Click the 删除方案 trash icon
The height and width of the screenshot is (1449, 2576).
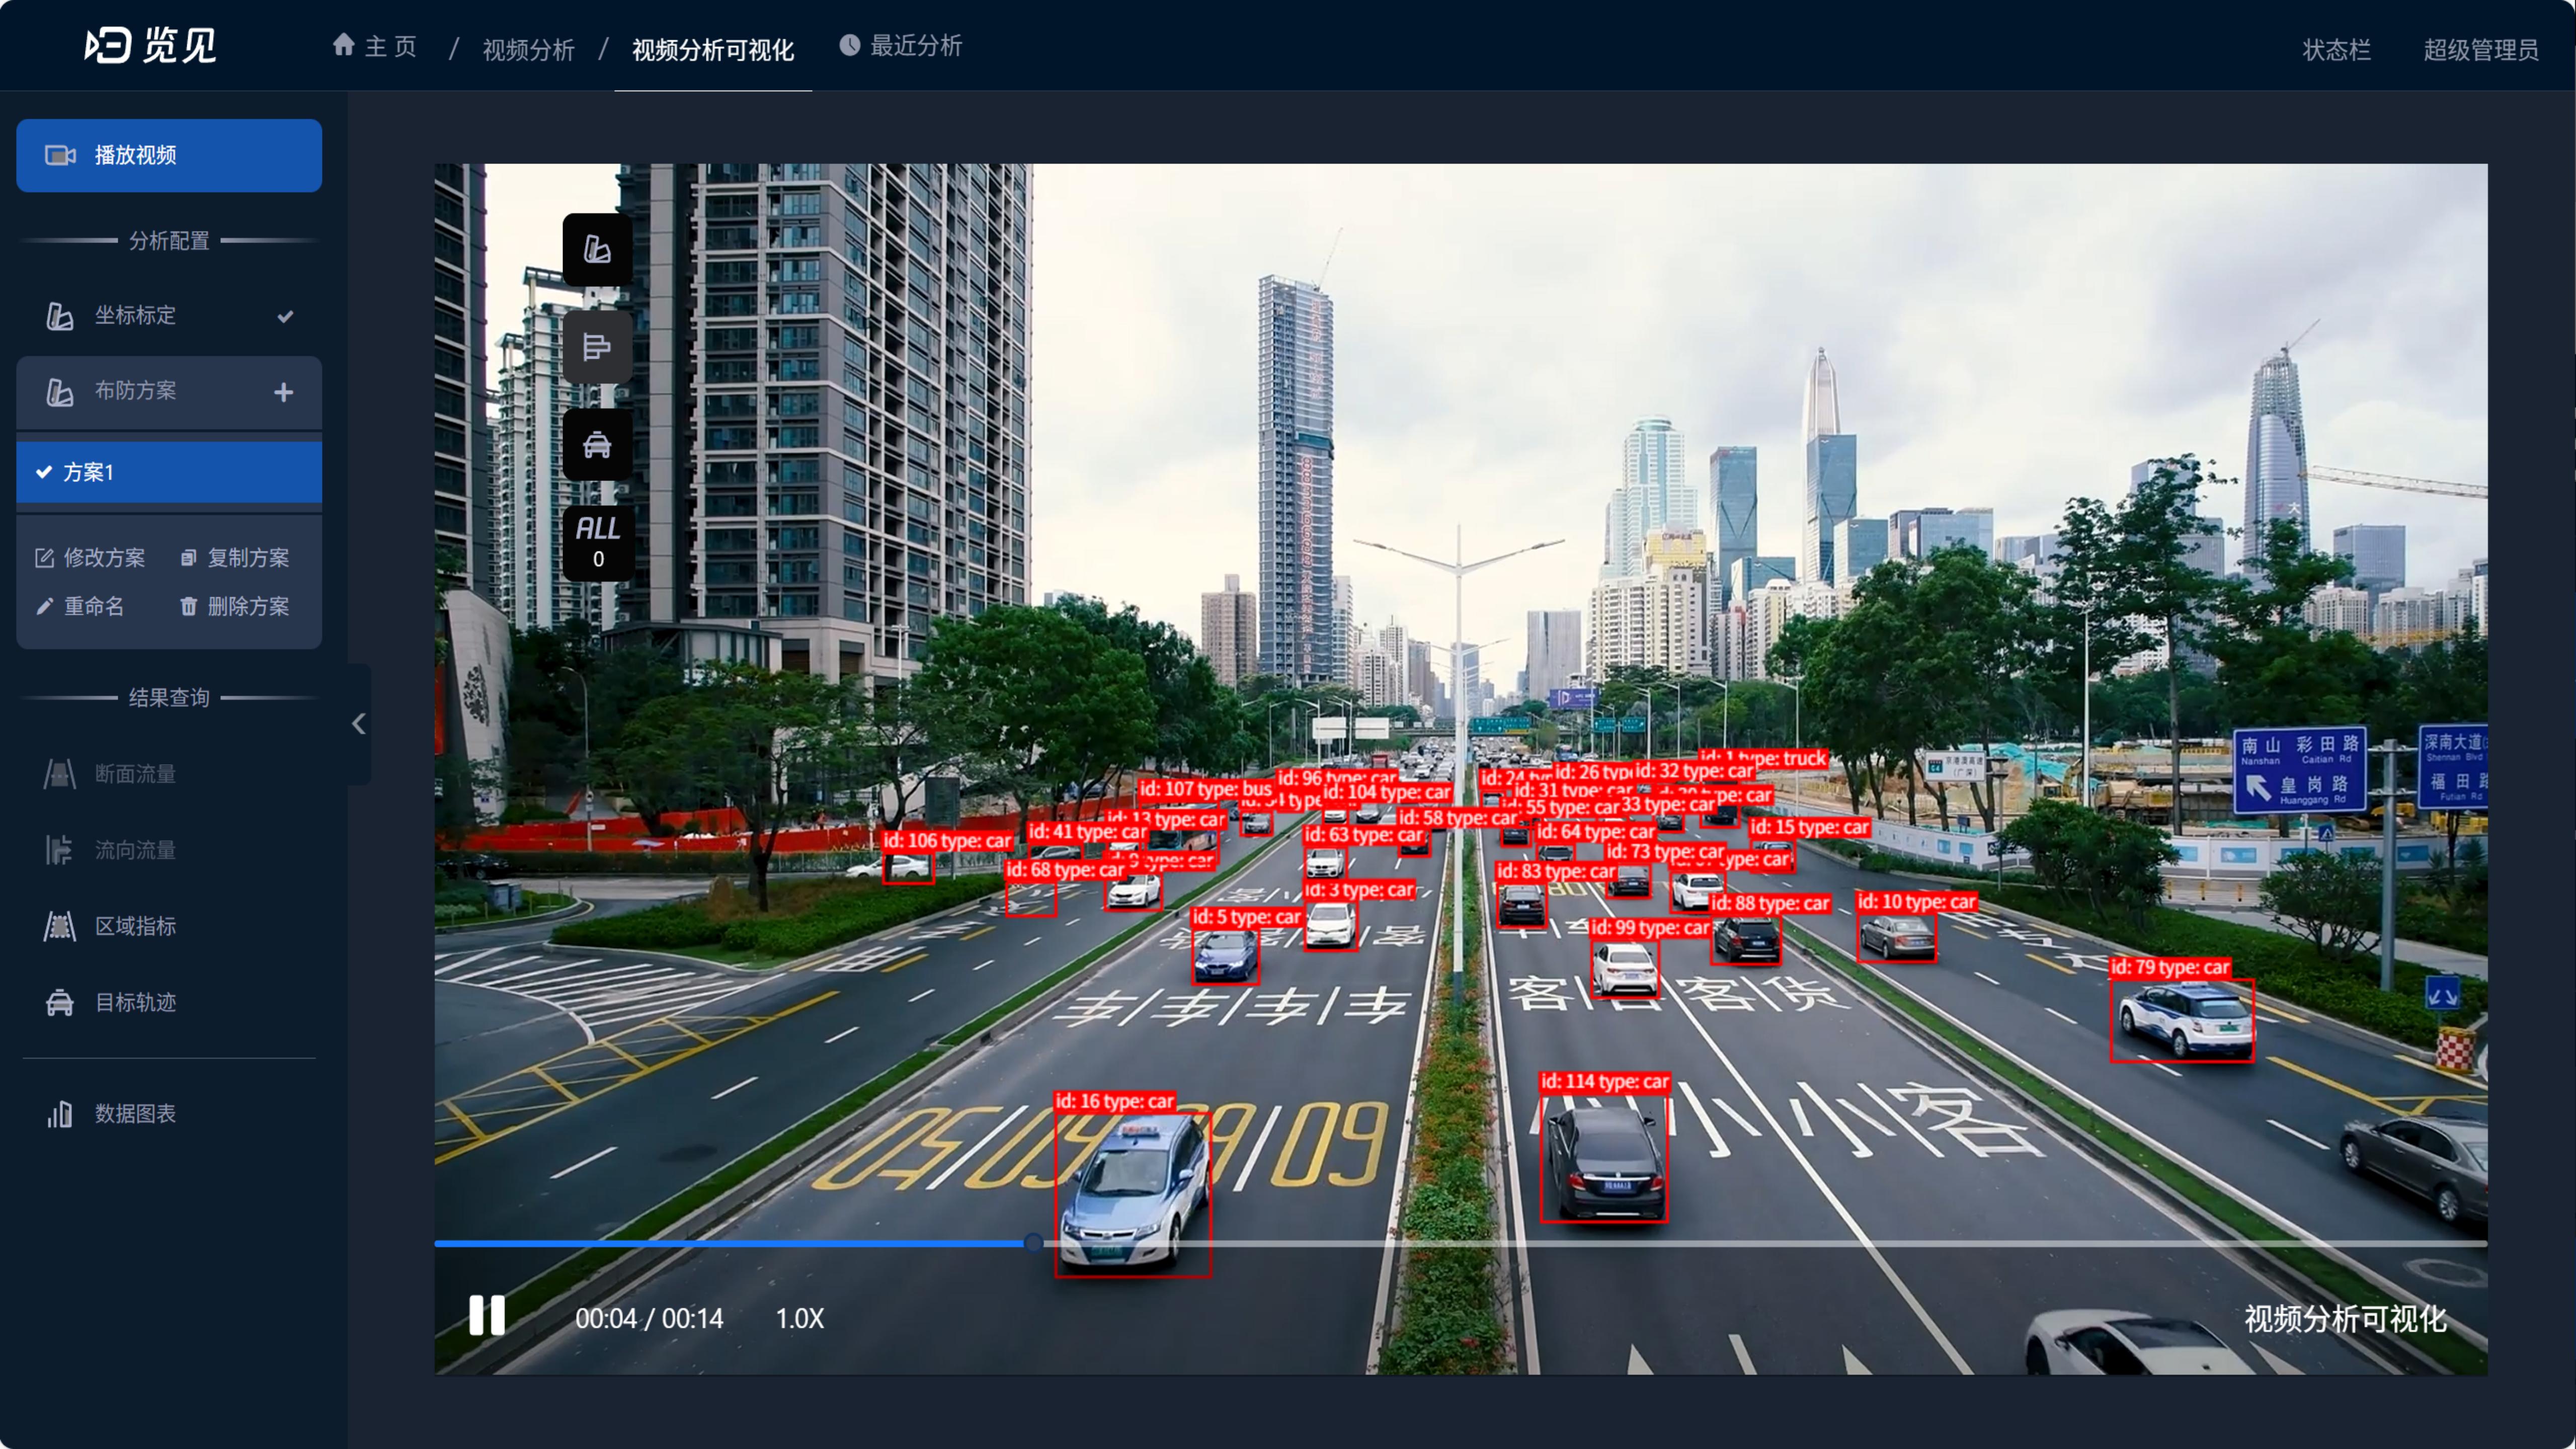(x=188, y=606)
